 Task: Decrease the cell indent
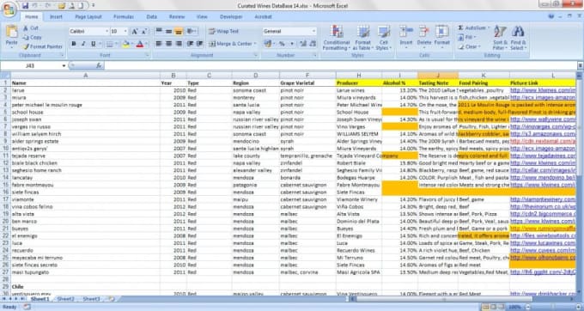pos(190,44)
